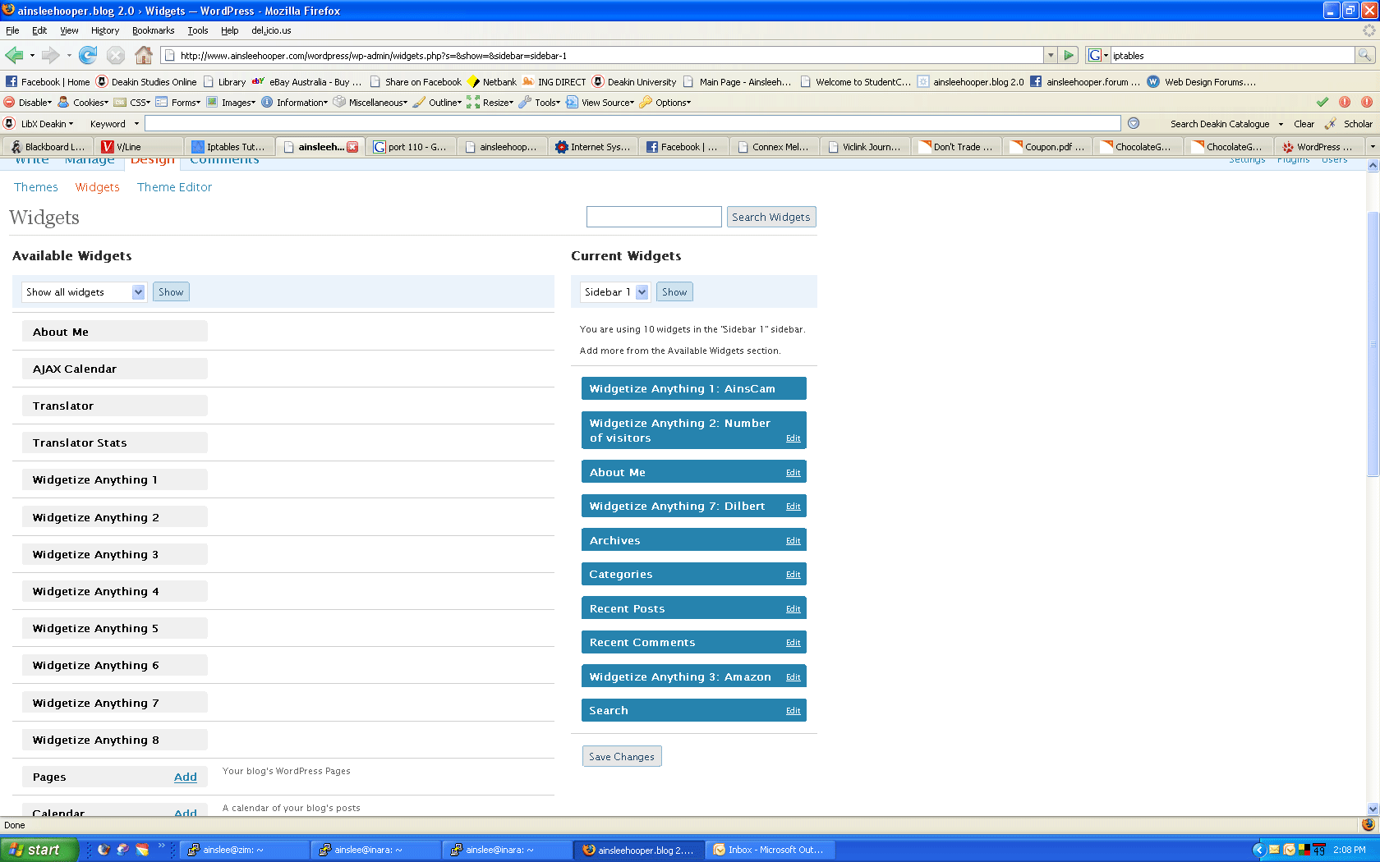1380x862 pixels.
Task: Click the green validation checkmark icon
Action: point(1322,102)
